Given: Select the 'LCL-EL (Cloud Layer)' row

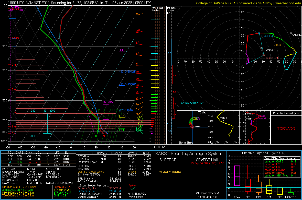Looking at the screenshot, I should point(114,172).
